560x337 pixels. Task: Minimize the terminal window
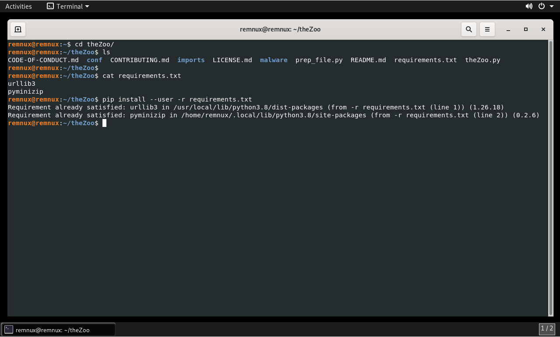[x=508, y=29]
